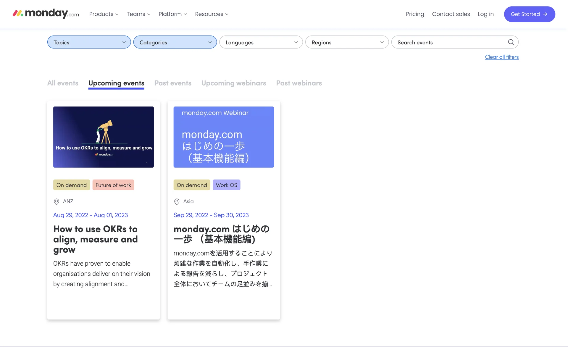
Task: Click the search magnifier icon
Action: pos(511,42)
